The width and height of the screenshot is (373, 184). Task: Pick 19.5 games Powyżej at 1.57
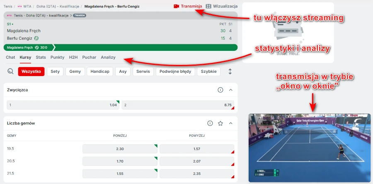click(x=197, y=149)
